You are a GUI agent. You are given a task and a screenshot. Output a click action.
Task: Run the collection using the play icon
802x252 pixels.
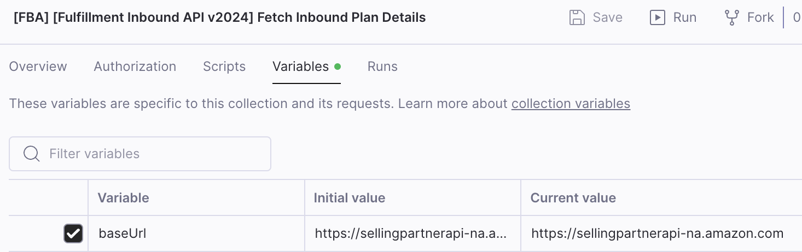tap(657, 17)
